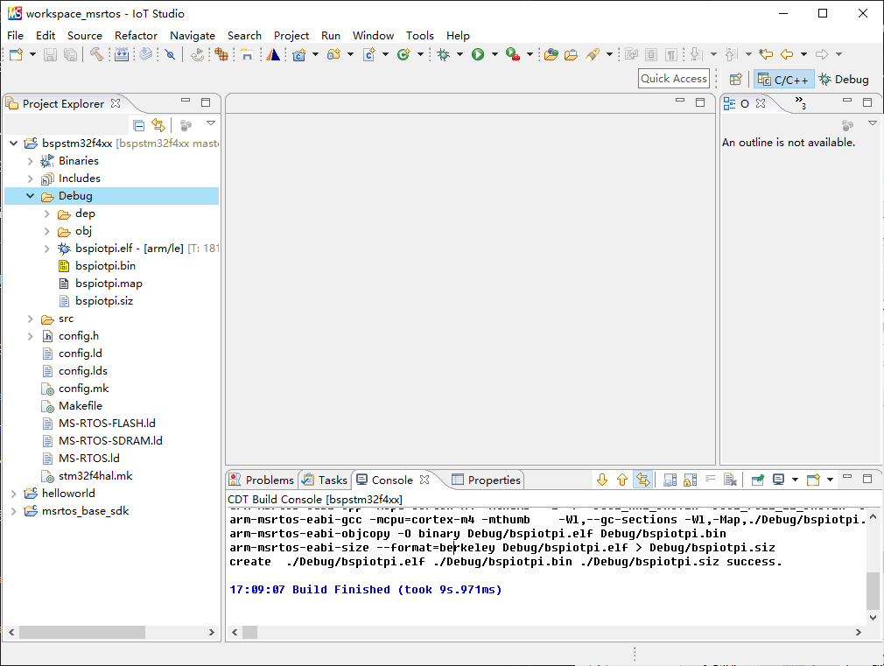
Task: Click the Quick Access field
Action: [673, 79]
